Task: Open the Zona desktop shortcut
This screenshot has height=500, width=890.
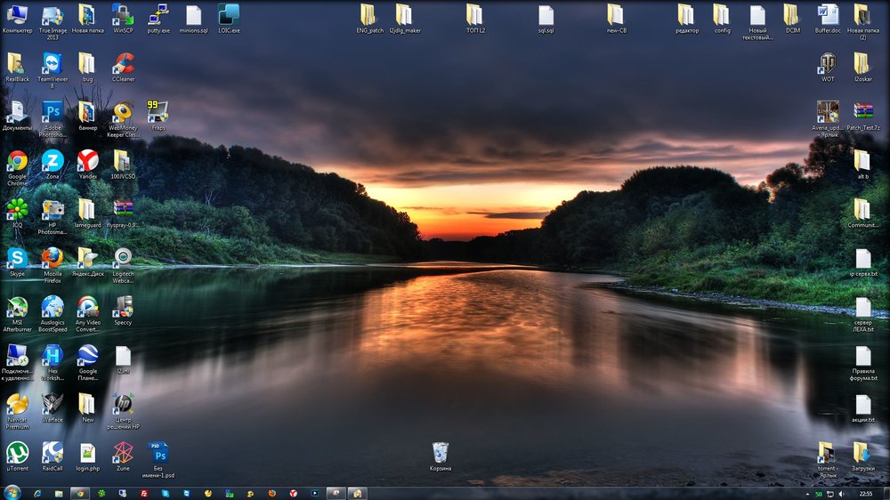Action: tap(53, 161)
